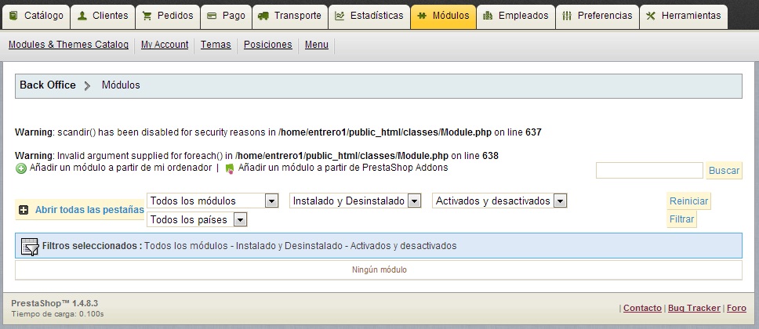
Task: Go to Temas submenu
Action: [216, 45]
